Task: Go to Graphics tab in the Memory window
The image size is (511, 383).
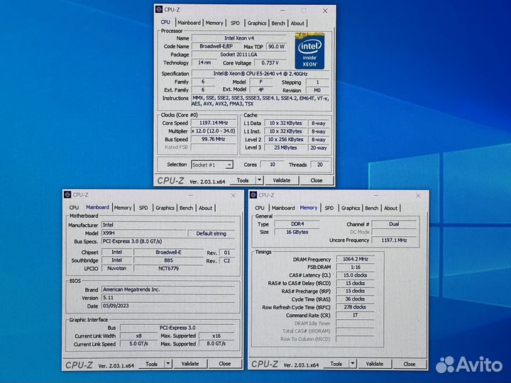Action: (x=351, y=208)
